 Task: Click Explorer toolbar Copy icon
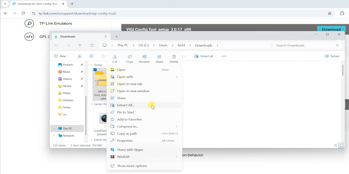[91, 56]
